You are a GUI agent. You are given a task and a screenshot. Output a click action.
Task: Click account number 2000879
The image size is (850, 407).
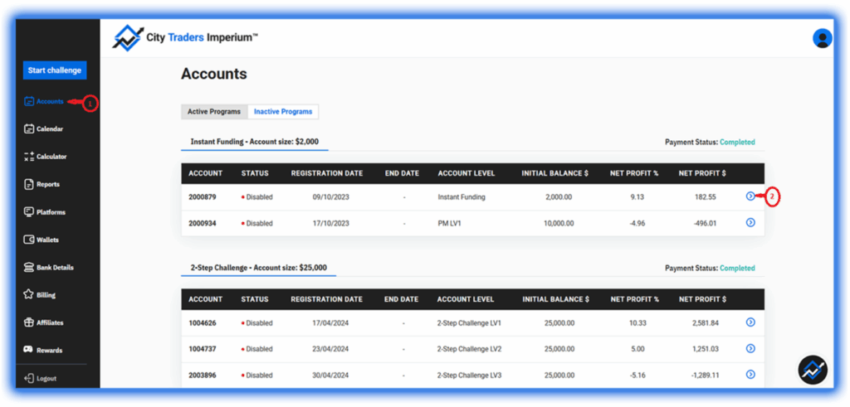pos(203,197)
